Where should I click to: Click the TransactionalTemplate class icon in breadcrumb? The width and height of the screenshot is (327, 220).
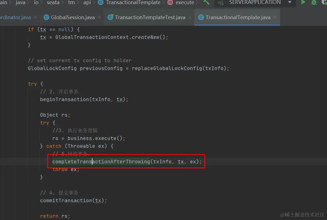click(101, 2)
